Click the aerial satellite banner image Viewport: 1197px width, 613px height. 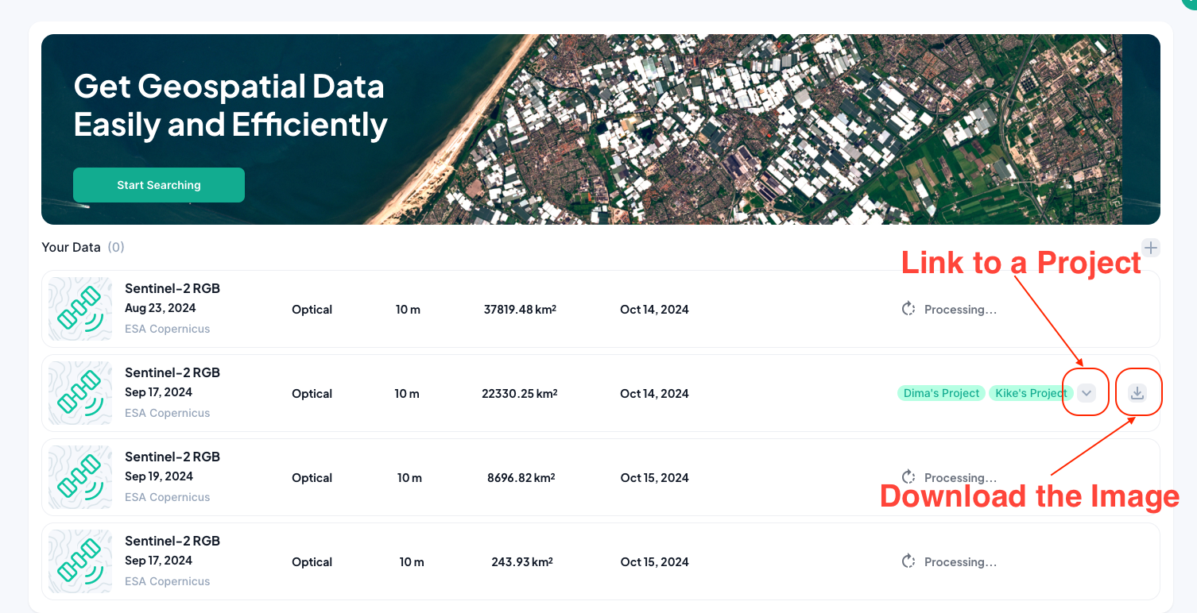click(x=715, y=129)
